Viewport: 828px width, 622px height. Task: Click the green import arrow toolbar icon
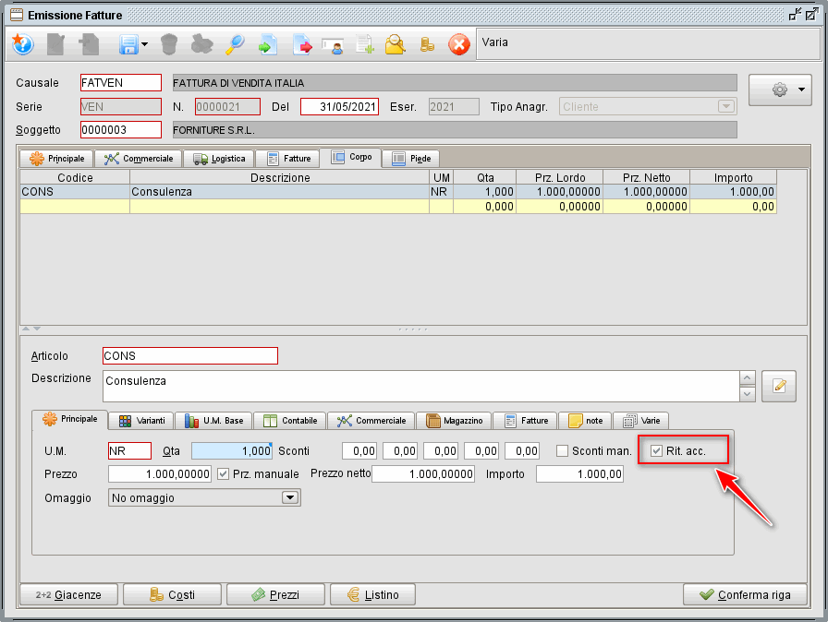point(267,44)
